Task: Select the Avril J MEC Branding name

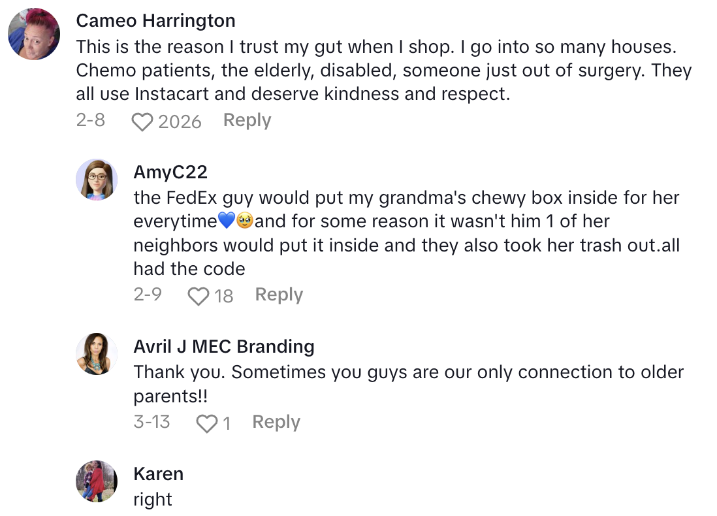Action: tap(224, 346)
